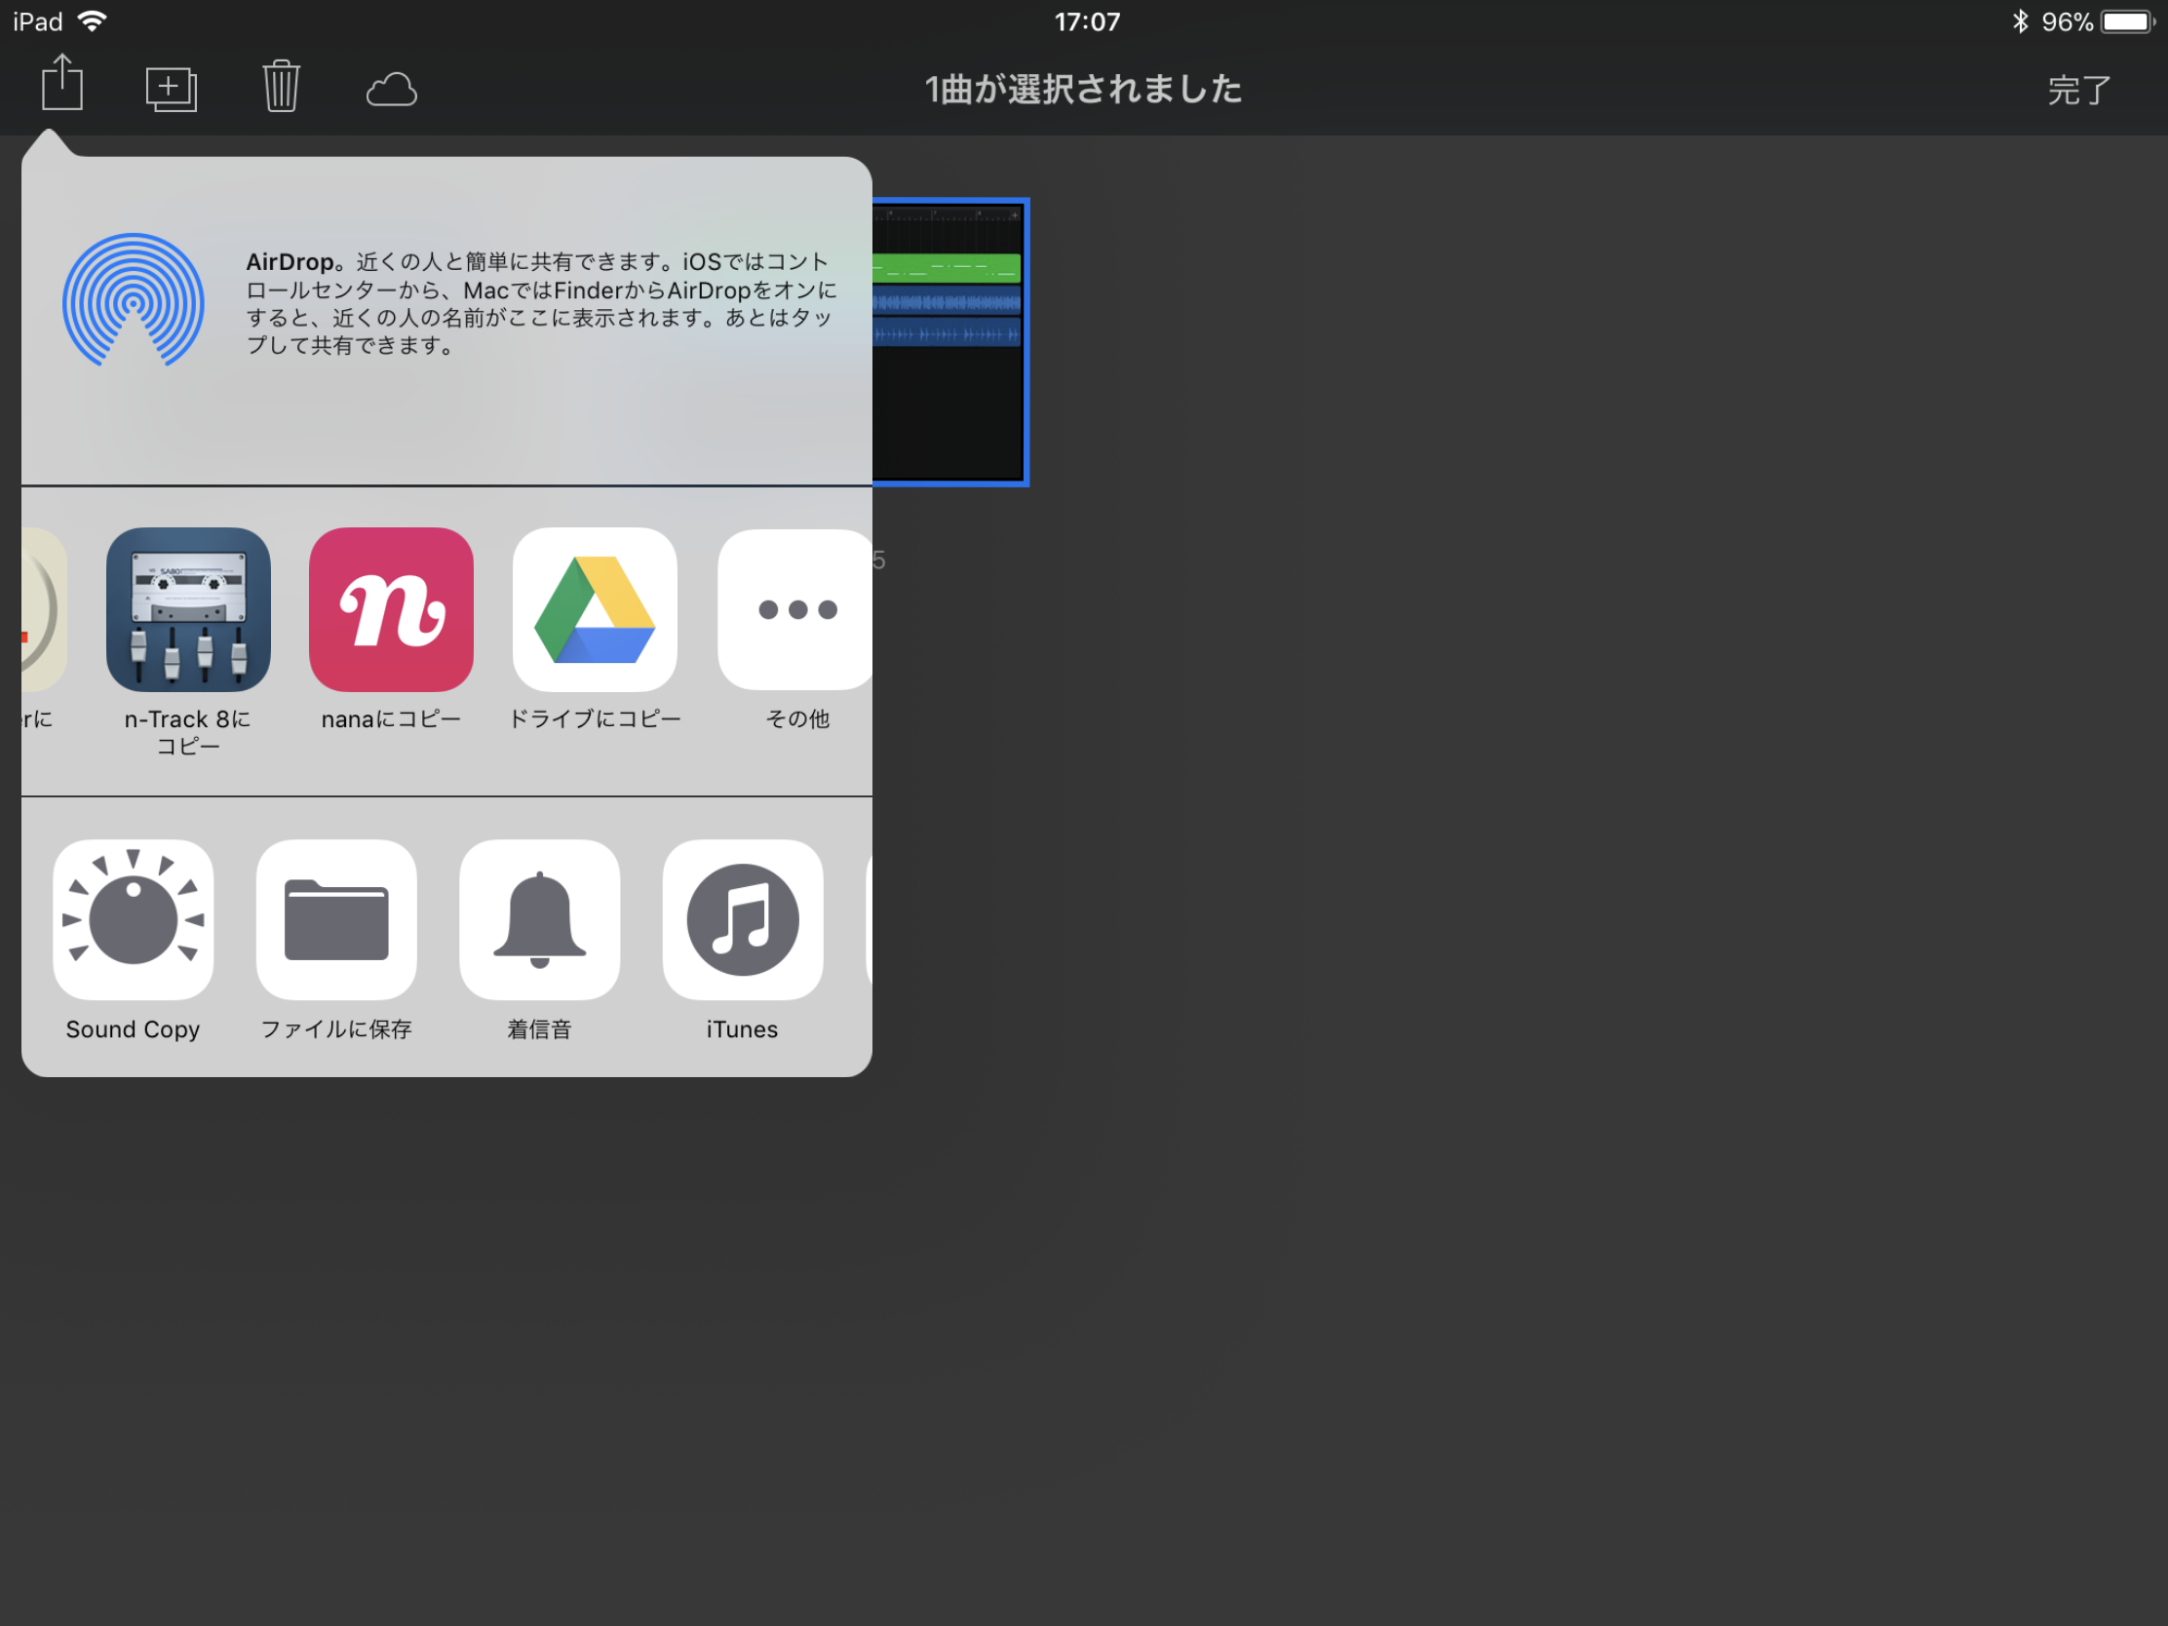
Task: Tap the battery indicator in status bar
Action: point(2127,21)
